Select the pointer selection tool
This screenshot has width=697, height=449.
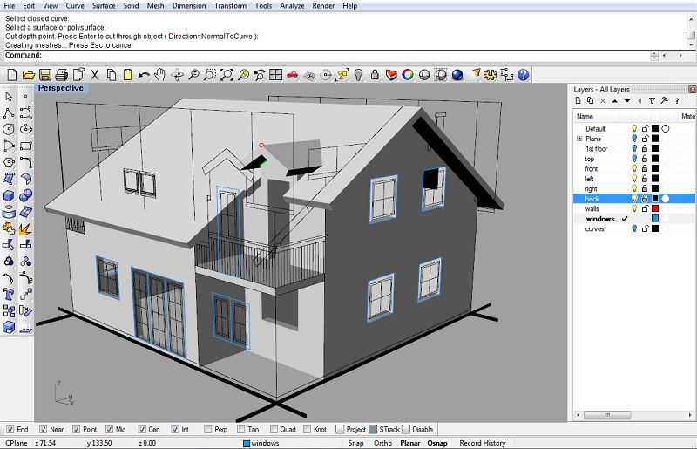pos(9,97)
